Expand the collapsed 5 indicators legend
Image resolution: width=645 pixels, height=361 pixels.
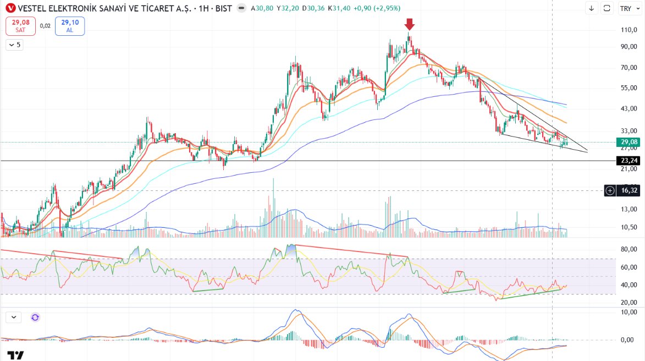(14, 45)
